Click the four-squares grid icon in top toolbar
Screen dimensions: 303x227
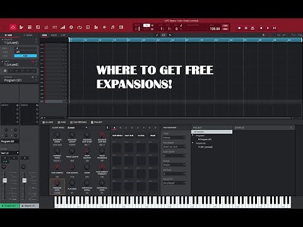[x=30, y=27]
